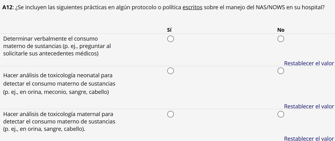Viewport: 335px width, 141px height.
Task: Click the 'Determinar verbalmente el consumo' label
Action: click(x=50, y=39)
